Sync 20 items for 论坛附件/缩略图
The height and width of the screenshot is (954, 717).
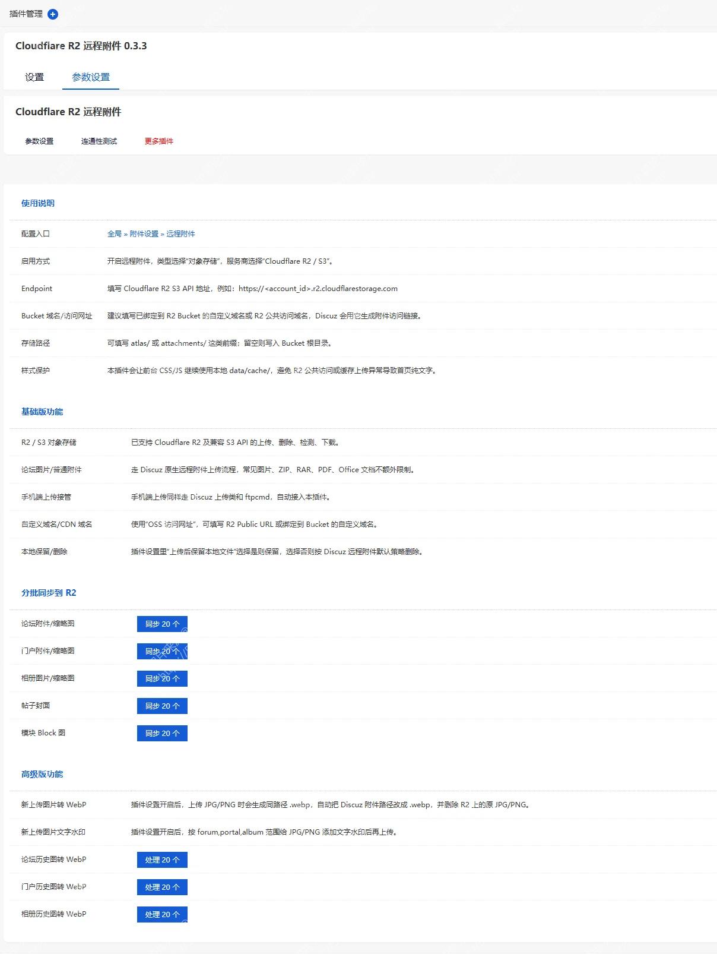pyautogui.click(x=162, y=624)
